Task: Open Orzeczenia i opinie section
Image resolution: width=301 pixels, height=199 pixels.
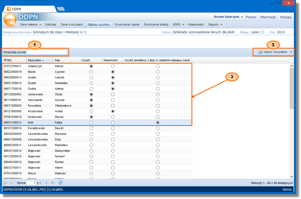Action: [127, 24]
